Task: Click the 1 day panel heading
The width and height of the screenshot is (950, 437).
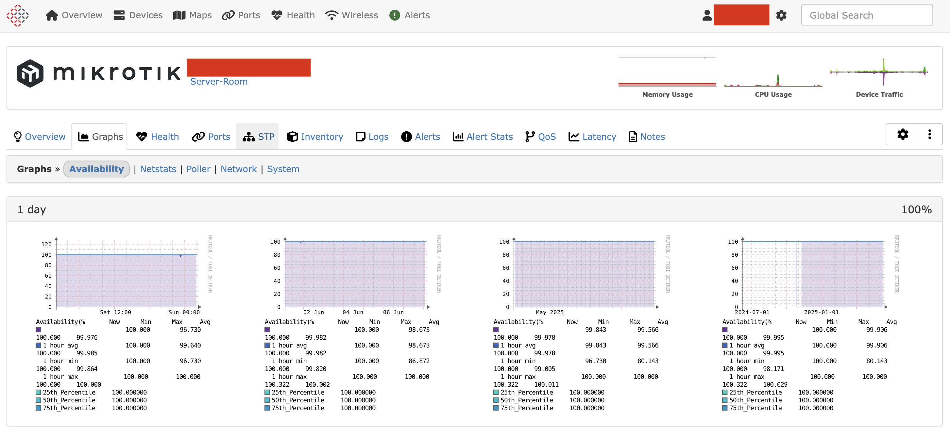Action: (x=32, y=210)
